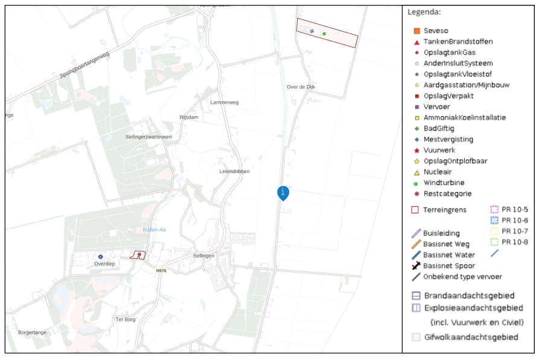The height and width of the screenshot is (357, 539).
Task: Click the yellow OpslagOntplofbaar star icon
Action: pos(417,161)
